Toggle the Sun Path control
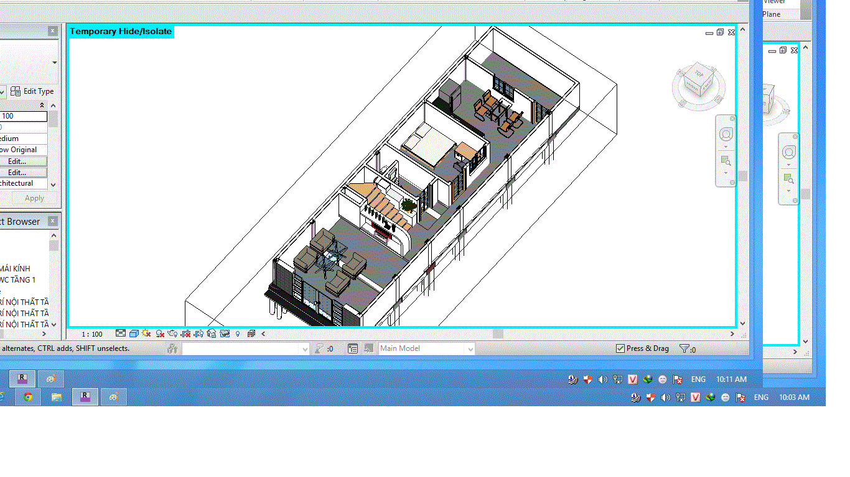850x477 pixels. [x=146, y=334]
